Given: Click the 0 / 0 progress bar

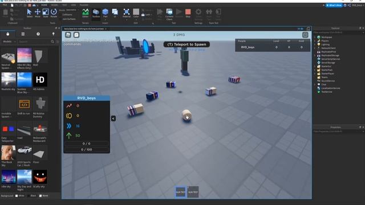Looking at the screenshot, I should [x=86, y=143].
